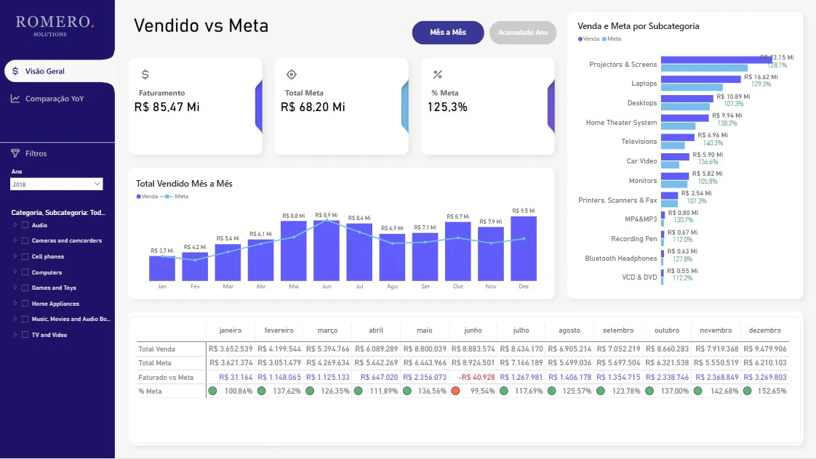The width and height of the screenshot is (816, 459).
Task: Tick the Audio category checkbox
Action: coord(25,225)
